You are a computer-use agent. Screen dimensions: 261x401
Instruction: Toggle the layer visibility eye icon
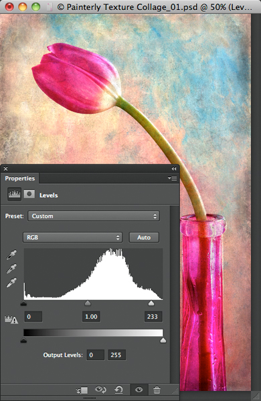point(139,390)
